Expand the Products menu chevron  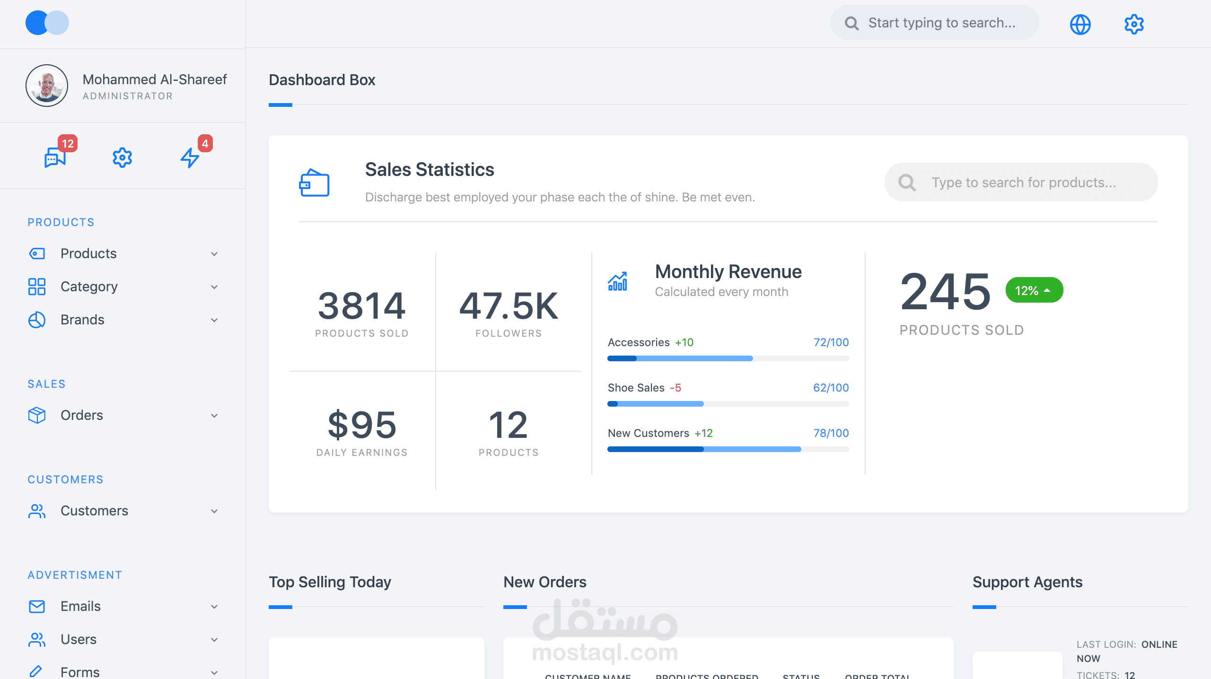(214, 254)
